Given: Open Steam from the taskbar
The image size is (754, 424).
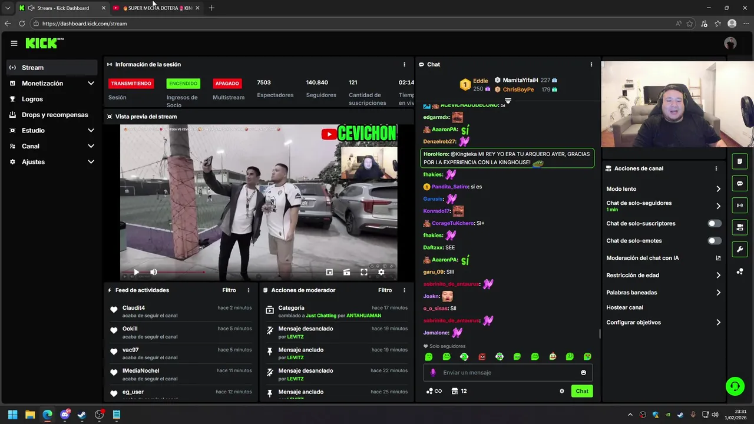Looking at the screenshot, I should pos(82,415).
